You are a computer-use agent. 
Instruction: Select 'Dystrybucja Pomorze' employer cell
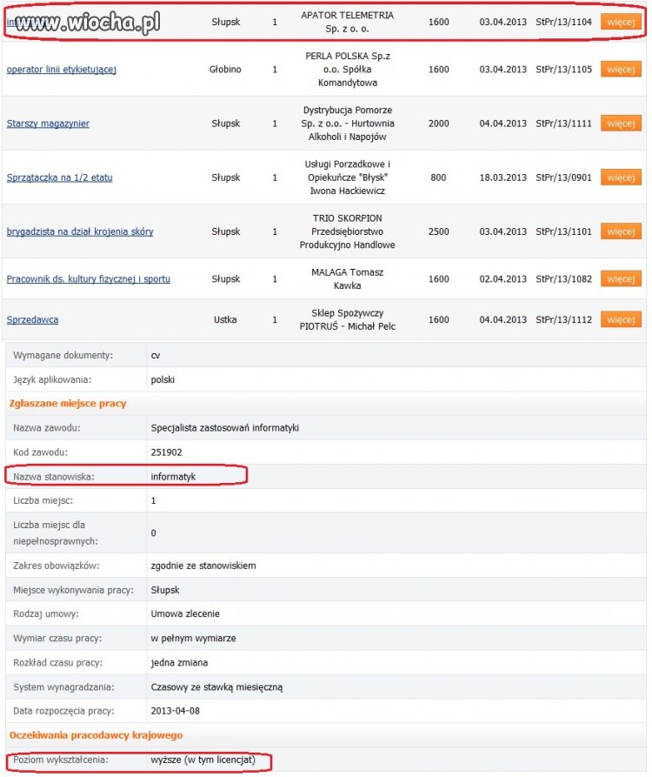347,124
